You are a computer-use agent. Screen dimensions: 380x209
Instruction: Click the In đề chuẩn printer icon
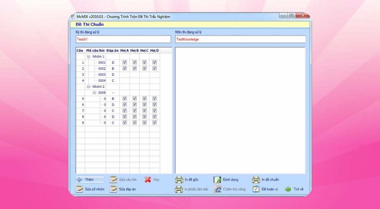[256, 180]
